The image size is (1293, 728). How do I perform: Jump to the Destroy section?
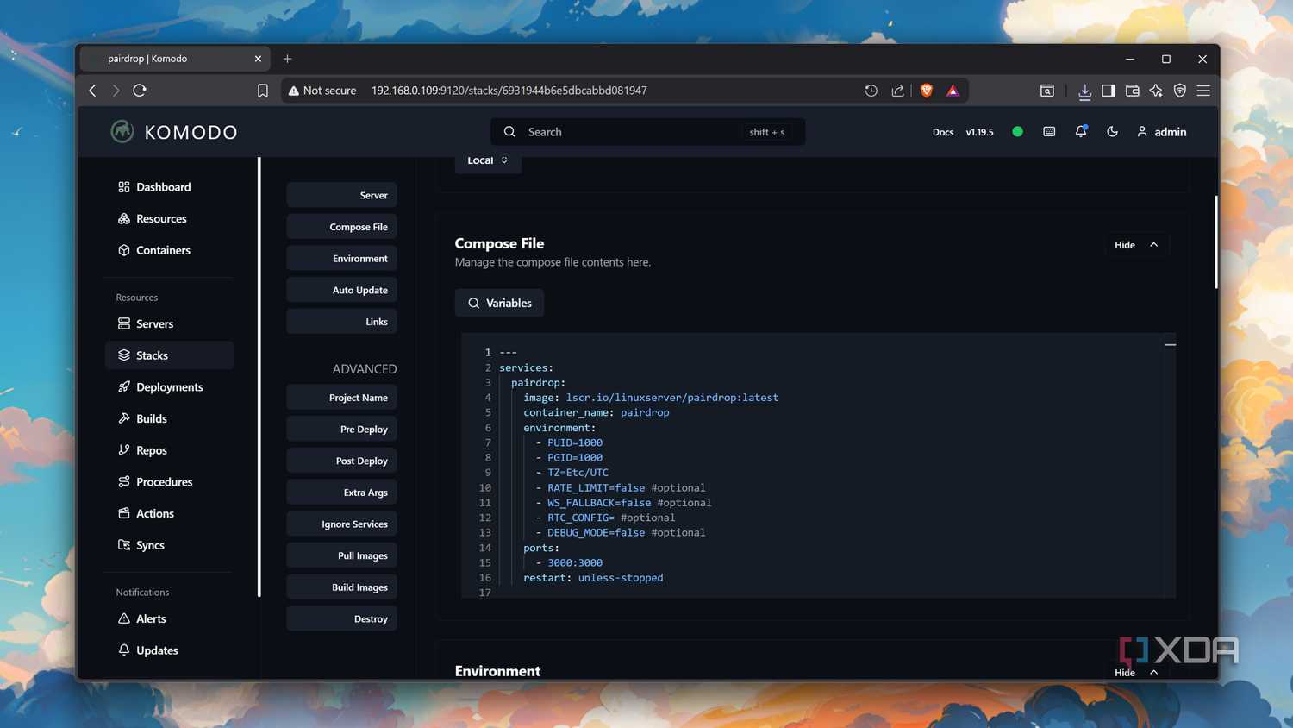(341, 619)
